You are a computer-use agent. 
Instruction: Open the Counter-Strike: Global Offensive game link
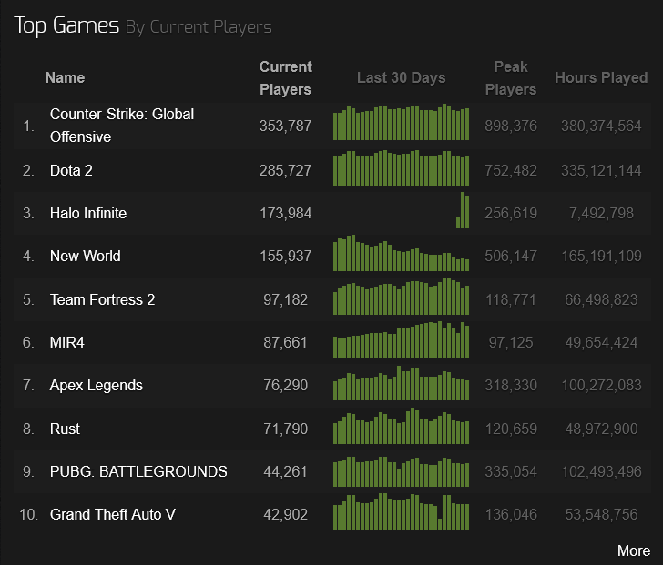pyautogui.click(x=122, y=126)
